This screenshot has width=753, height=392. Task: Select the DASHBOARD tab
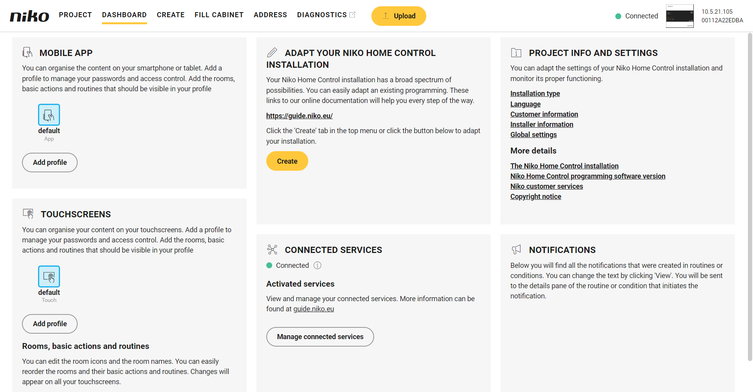tap(124, 15)
